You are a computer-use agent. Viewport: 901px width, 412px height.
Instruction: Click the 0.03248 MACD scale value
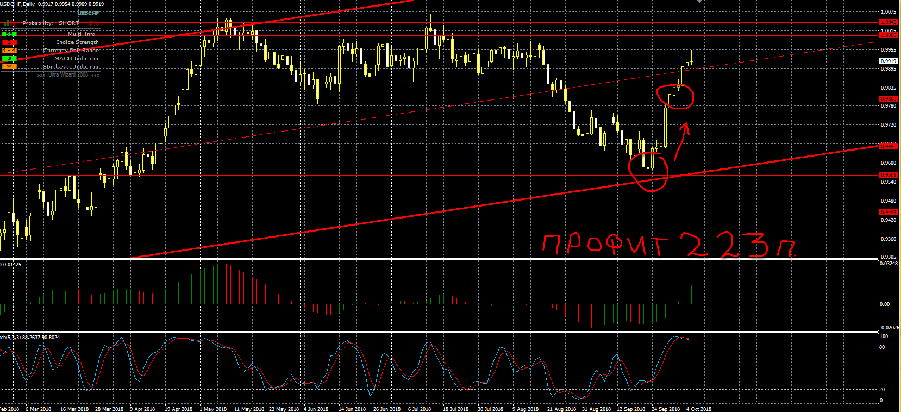889,264
